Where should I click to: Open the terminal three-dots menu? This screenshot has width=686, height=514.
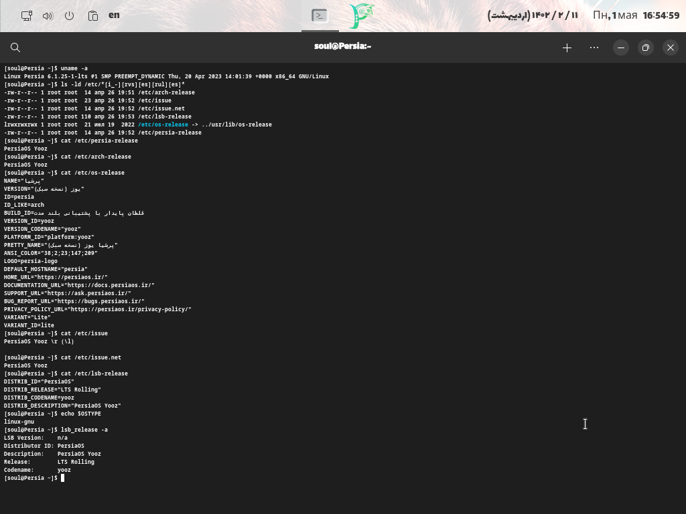coord(594,48)
